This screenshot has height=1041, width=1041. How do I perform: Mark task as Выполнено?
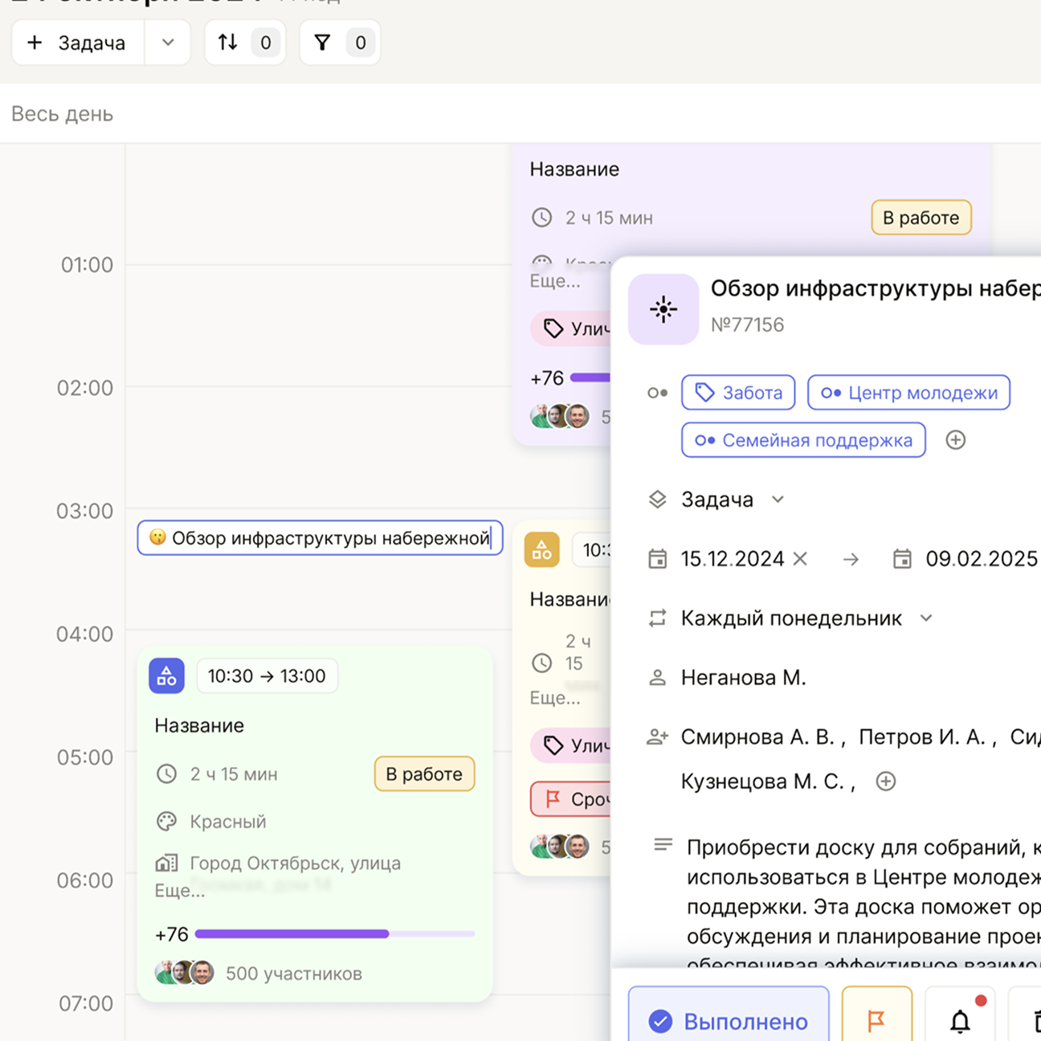click(x=729, y=1020)
